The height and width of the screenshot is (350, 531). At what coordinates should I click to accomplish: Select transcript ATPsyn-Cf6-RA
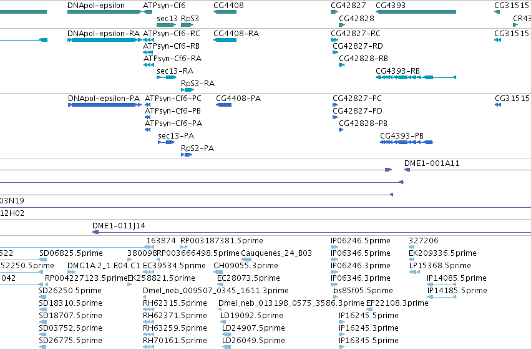[x=149, y=65]
